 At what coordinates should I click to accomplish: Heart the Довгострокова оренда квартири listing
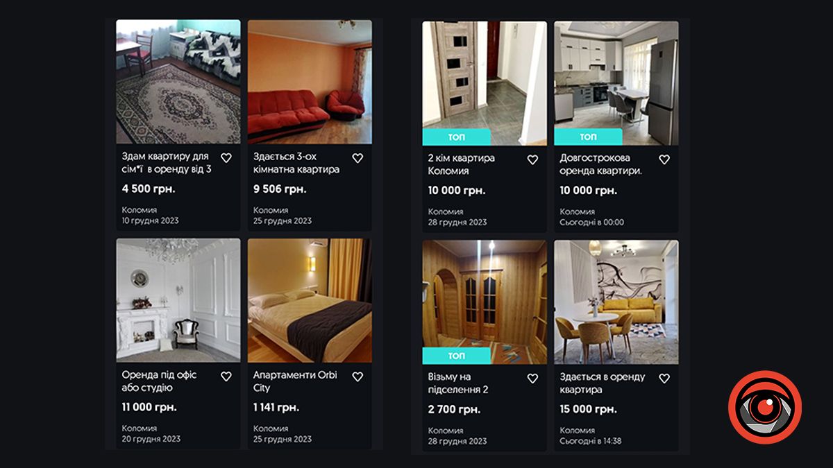[664, 159]
